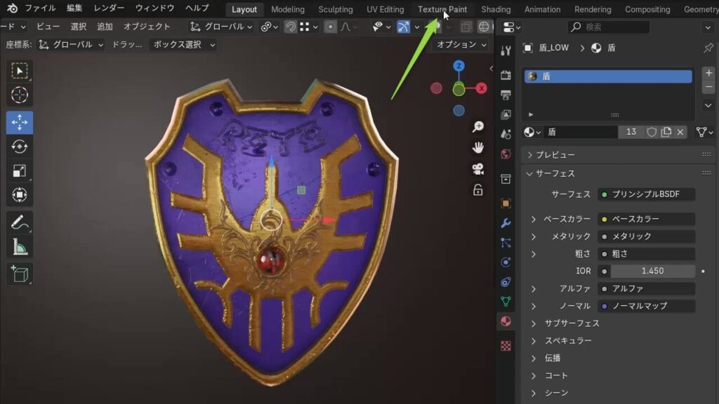
Task: Switch to the Shading workspace tab
Action: coord(496,9)
